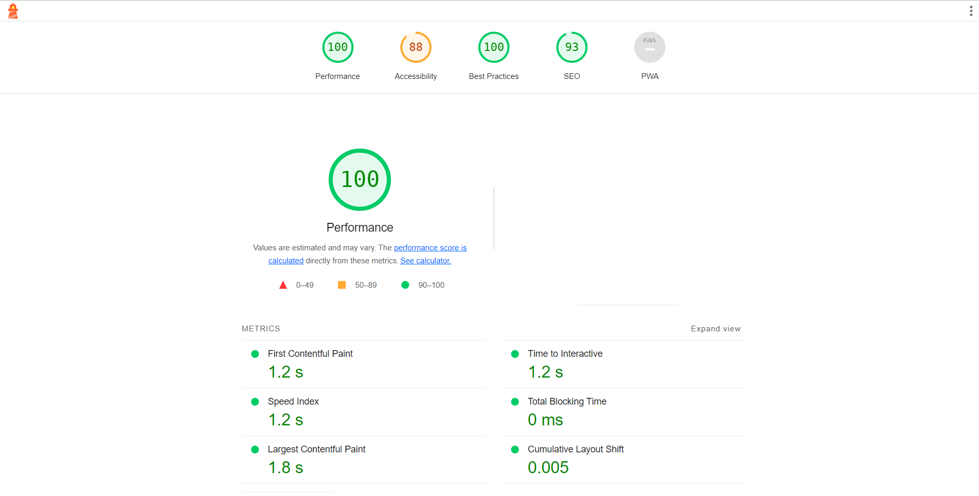
Task: Expand the Largest Contentful Paint metric
Action: coord(364,460)
